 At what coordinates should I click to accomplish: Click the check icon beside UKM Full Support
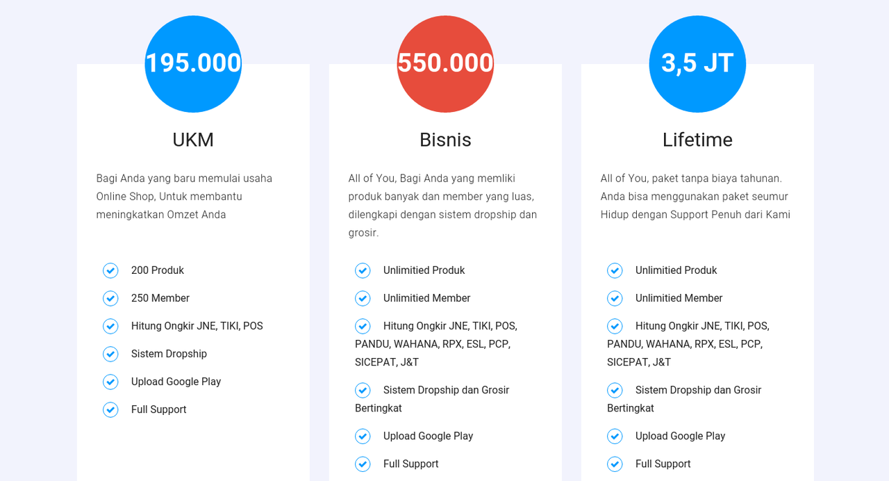tap(110, 409)
